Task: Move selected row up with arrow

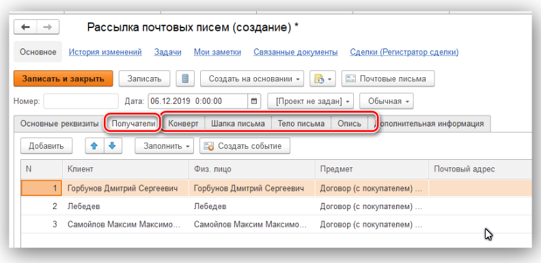Action: point(94,146)
